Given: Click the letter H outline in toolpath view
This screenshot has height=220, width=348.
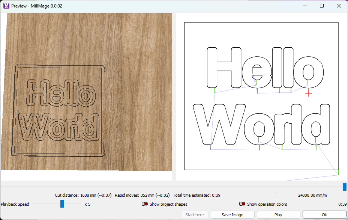Looking at the screenshot, I should [209, 68].
